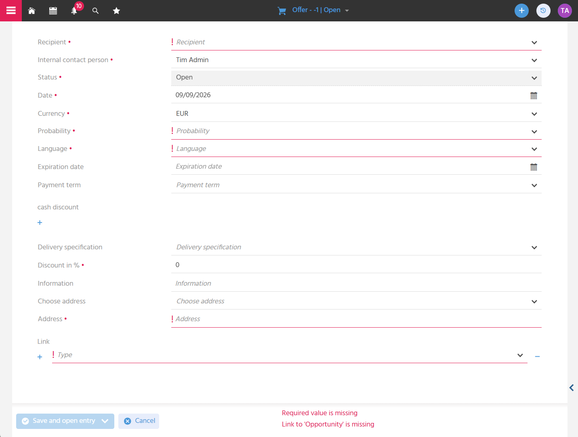The image size is (578, 437).
Task: Open the search magnifier icon
Action: pyautogui.click(x=95, y=11)
